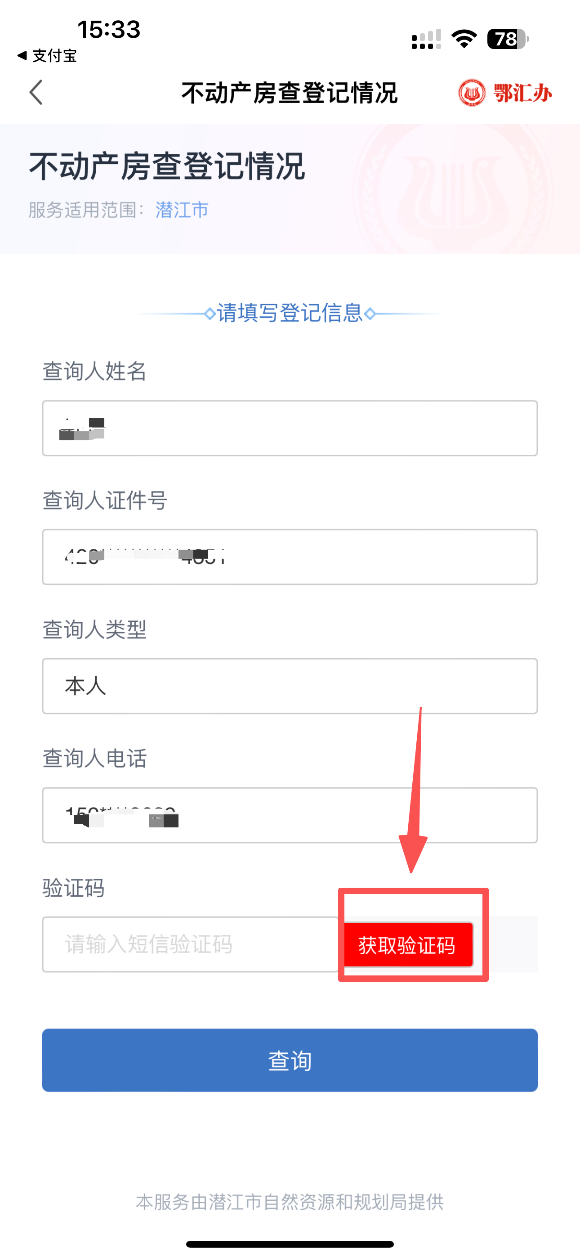Tap the large 不动产房查登记情况 banner heading
Image resolution: width=580 pixels, height=1258 pixels.
[x=167, y=166]
